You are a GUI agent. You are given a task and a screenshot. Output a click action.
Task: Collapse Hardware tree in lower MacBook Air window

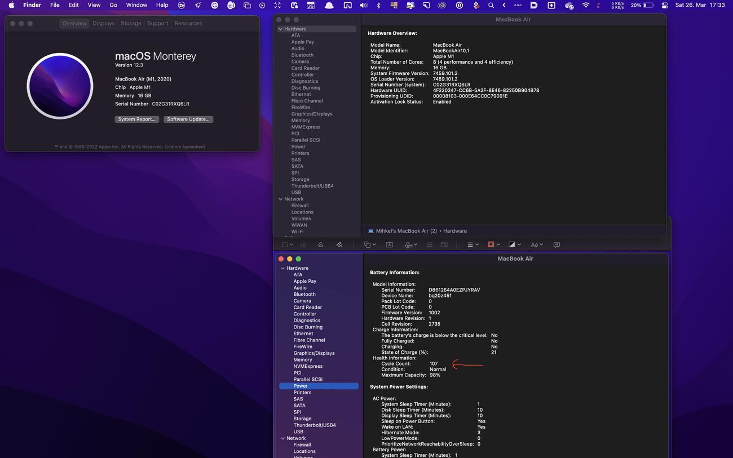pos(282,268)
